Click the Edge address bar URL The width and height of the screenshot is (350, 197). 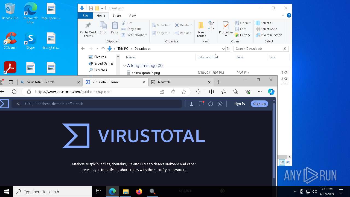73,92
